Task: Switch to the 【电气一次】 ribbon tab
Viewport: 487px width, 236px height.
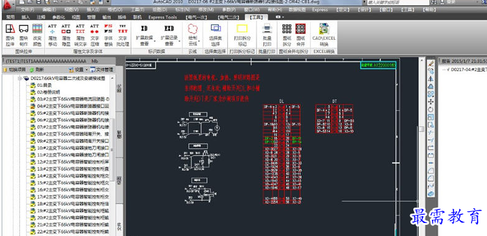Action: [x=196, y=17]
